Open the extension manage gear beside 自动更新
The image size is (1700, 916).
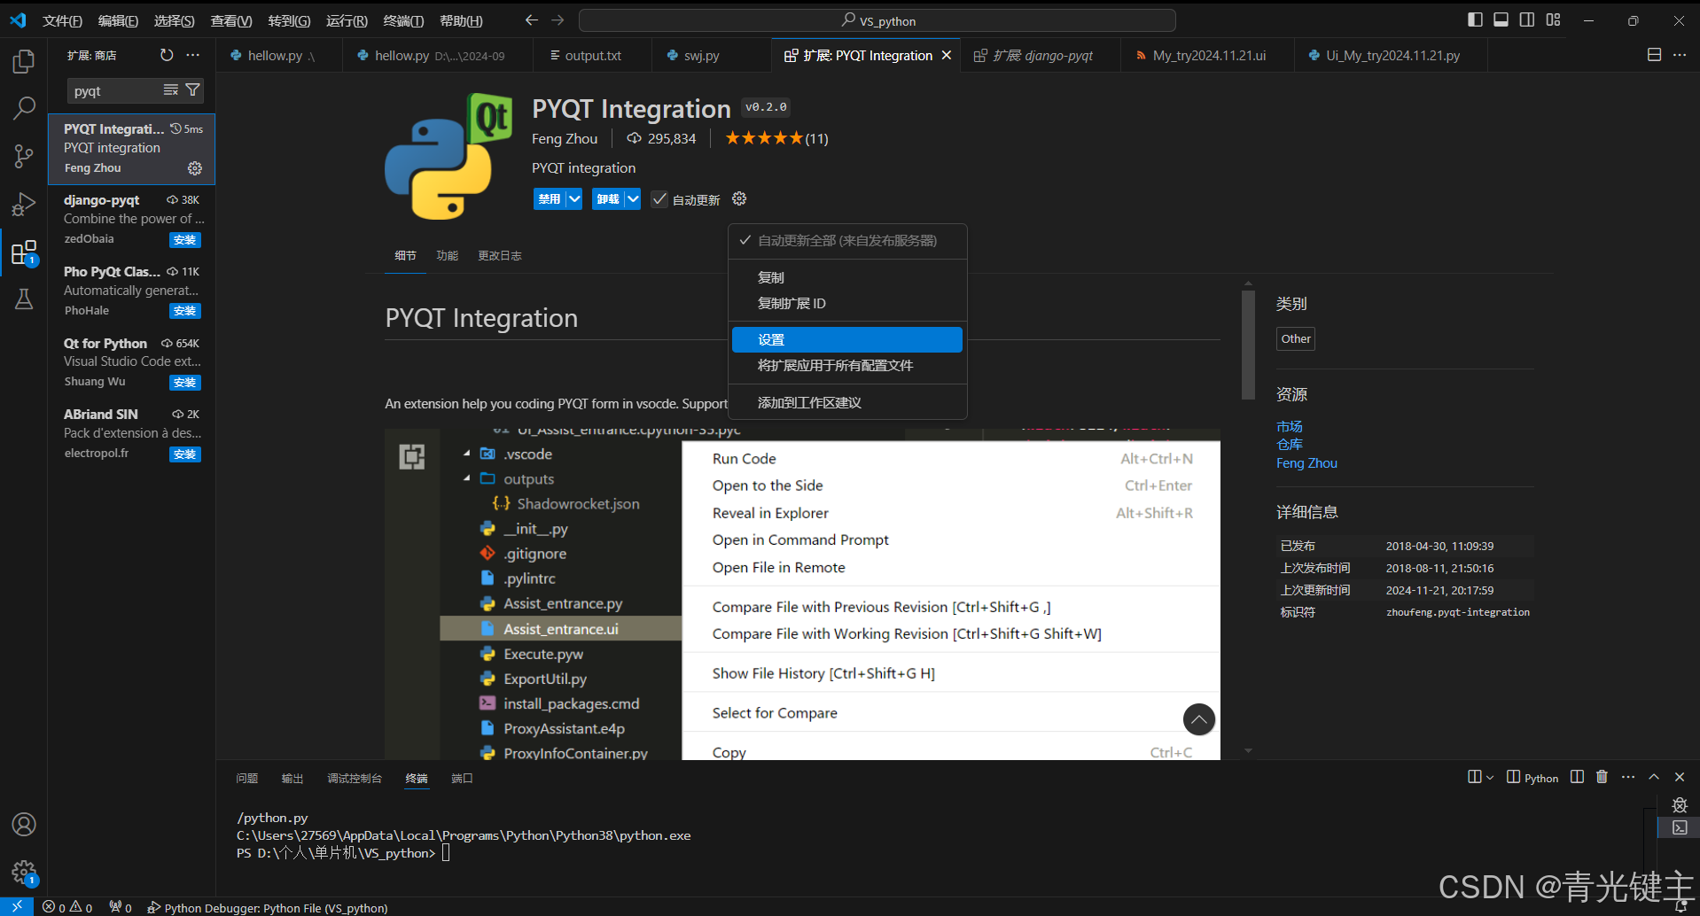click(739, 198)
